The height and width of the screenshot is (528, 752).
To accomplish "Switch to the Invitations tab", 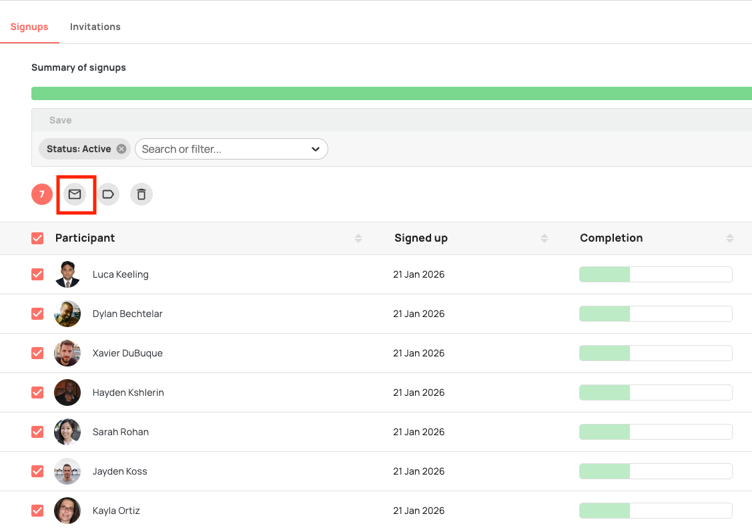I will tap(95, 27).
